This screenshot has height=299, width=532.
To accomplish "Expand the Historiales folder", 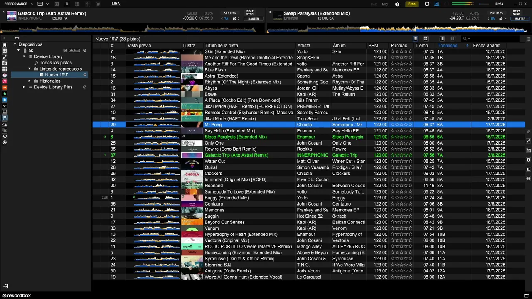I will (30, 81).
